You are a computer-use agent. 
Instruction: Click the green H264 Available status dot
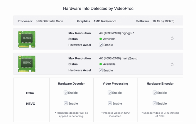101,39
